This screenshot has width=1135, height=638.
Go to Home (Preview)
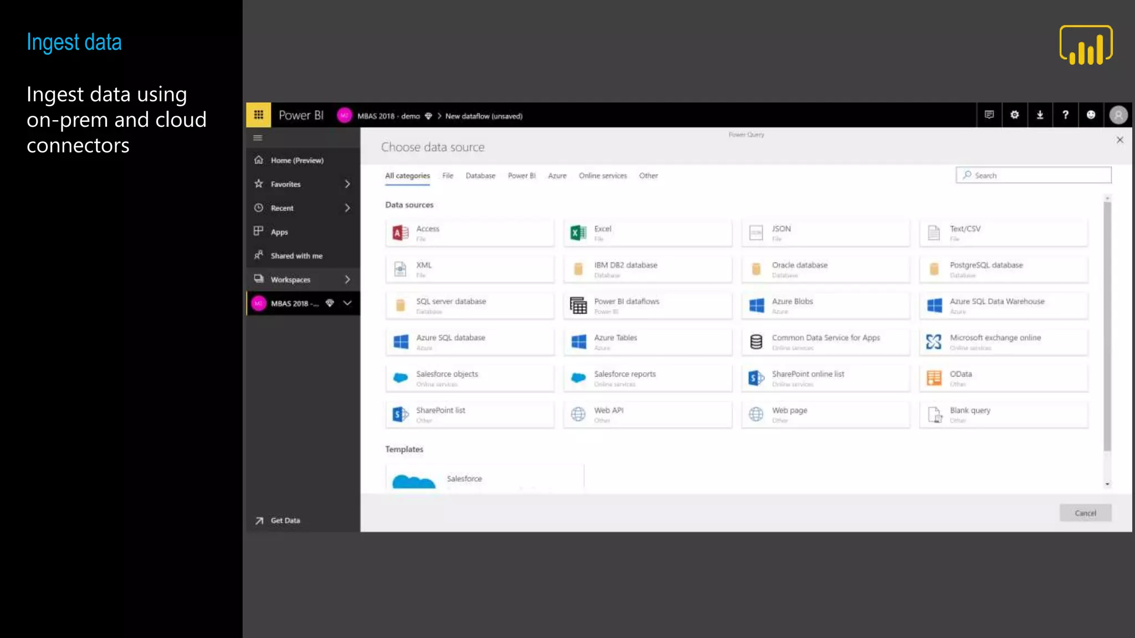pos(303,160)
